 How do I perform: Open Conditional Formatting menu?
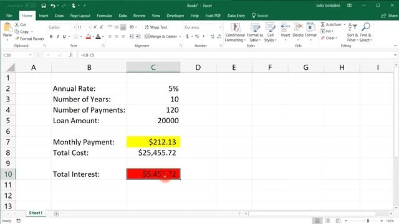click(235, 32)
